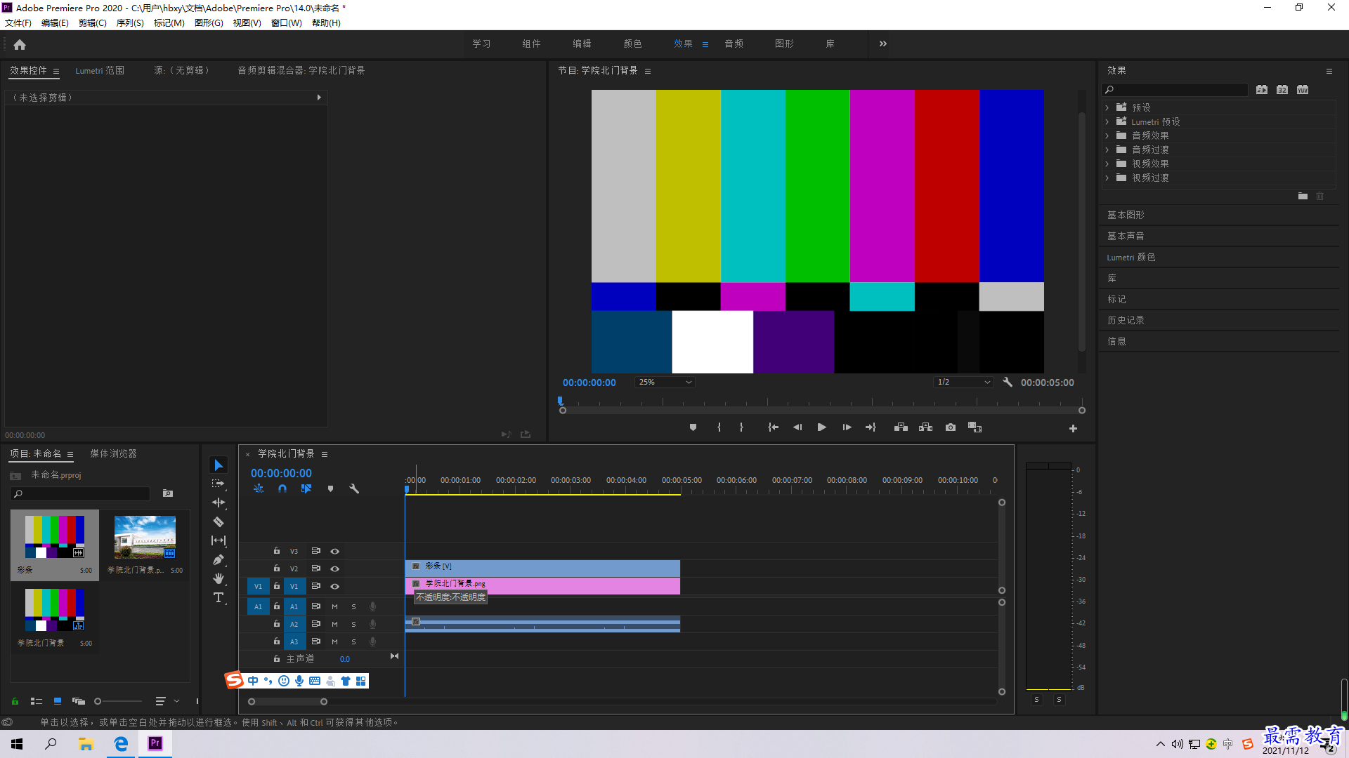Open the 基本图形 panel
1349x758 pixels.
tap(1126, 215)
